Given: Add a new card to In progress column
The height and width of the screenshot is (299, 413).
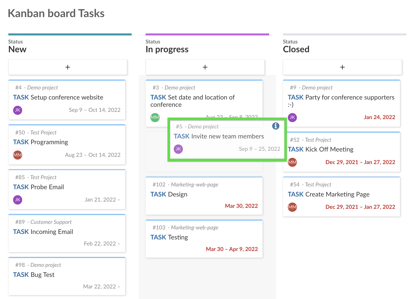Looking at the screenshot, I should click(x=205, y=67).
